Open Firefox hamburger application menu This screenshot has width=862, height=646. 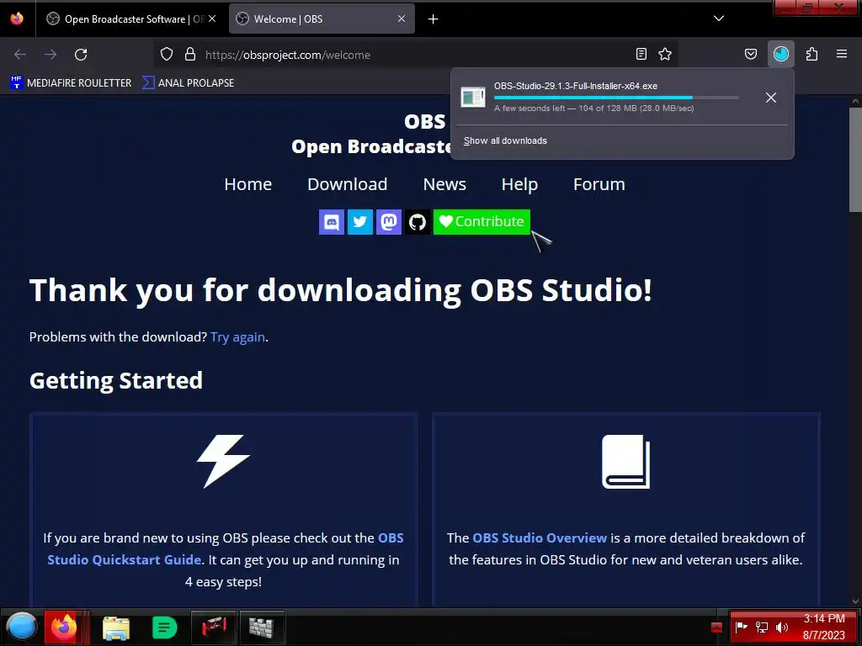pos(842,54)
